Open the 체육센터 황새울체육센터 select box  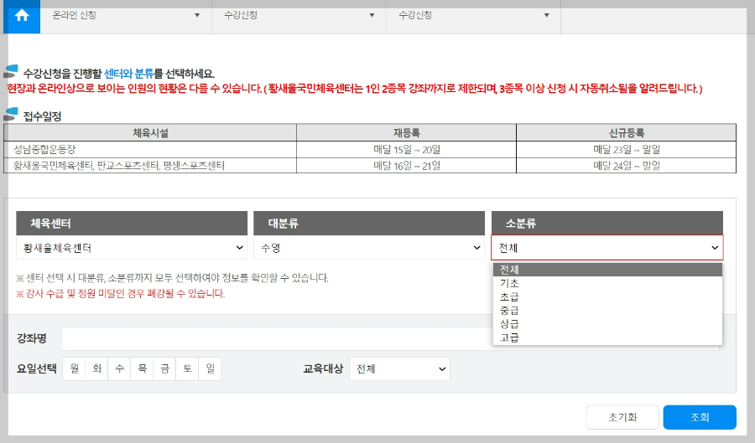coord(132,248)
